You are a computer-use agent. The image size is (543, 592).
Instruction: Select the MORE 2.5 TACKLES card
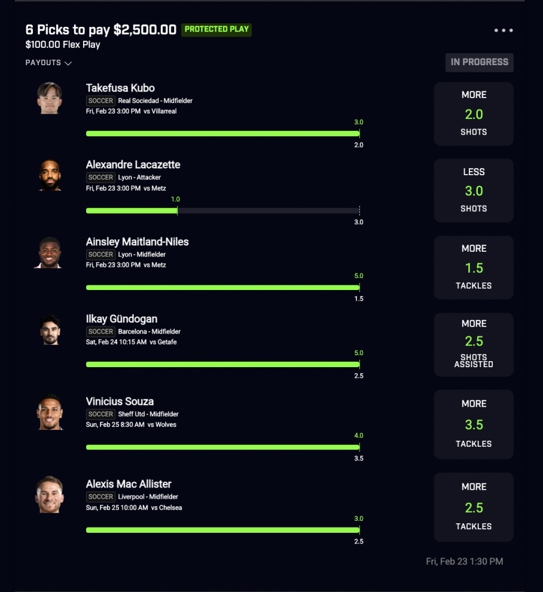[474, 507]
